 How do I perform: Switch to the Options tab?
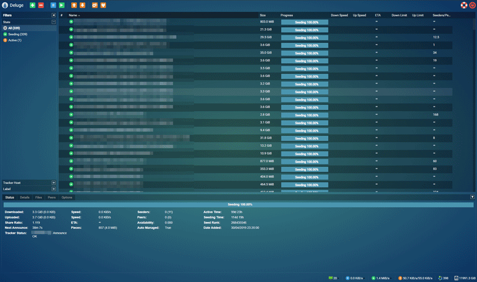pyautogui.click(x=67, y=197)
